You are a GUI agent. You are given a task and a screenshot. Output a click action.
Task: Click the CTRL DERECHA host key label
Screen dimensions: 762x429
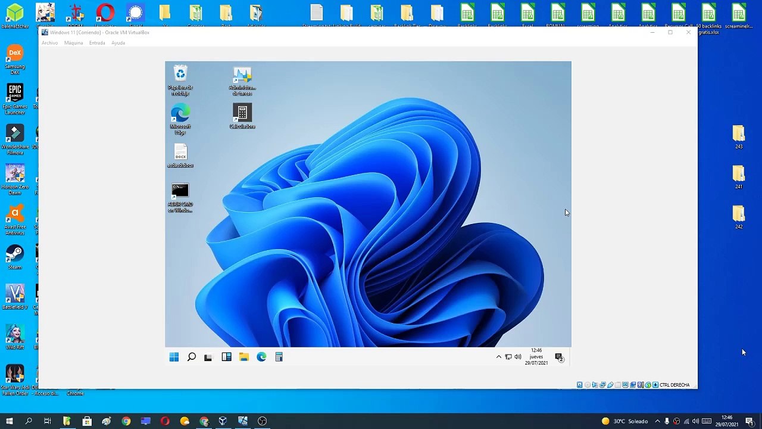pyautogui.click(x=674, y=385)
